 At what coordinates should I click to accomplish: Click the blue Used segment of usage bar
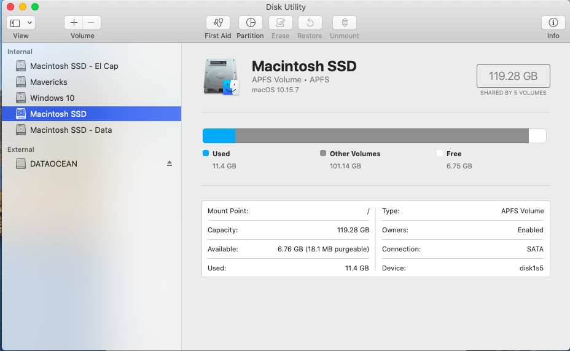pyautogui.click(x=219, y=136)
